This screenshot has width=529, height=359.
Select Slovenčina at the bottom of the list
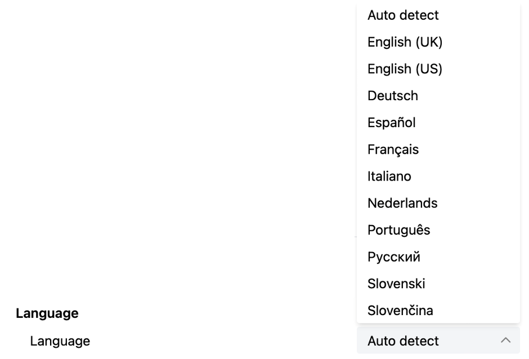click(x=438, y=311)
